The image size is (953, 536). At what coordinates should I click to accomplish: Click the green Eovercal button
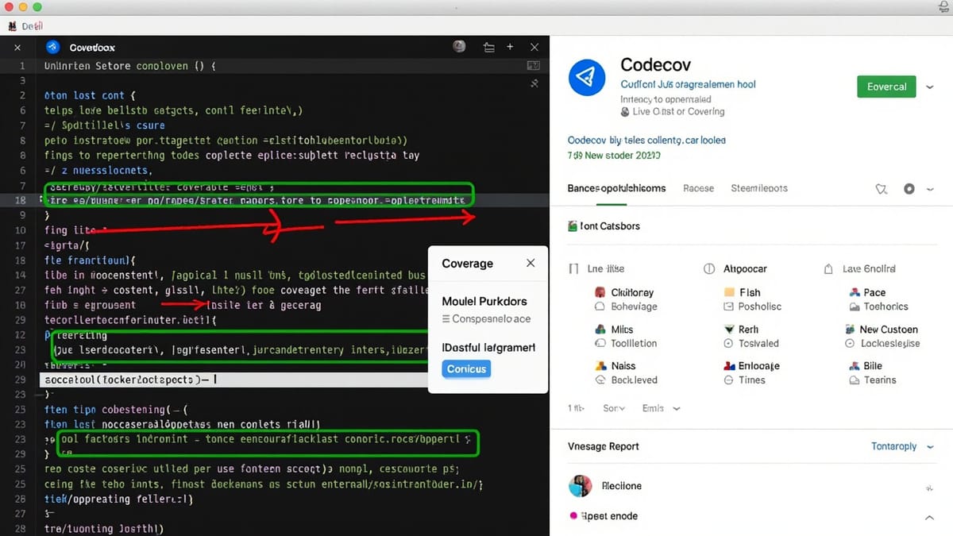pos(886,87)
